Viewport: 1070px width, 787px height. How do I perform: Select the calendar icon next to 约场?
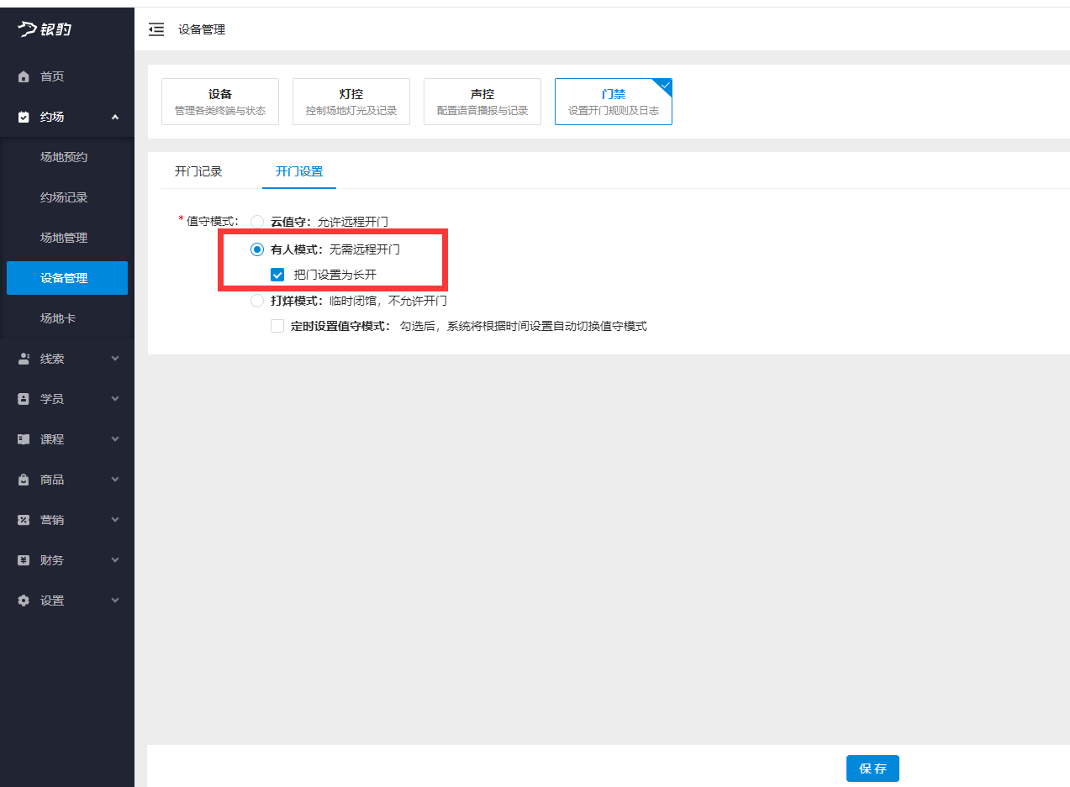tap(23, 117)
